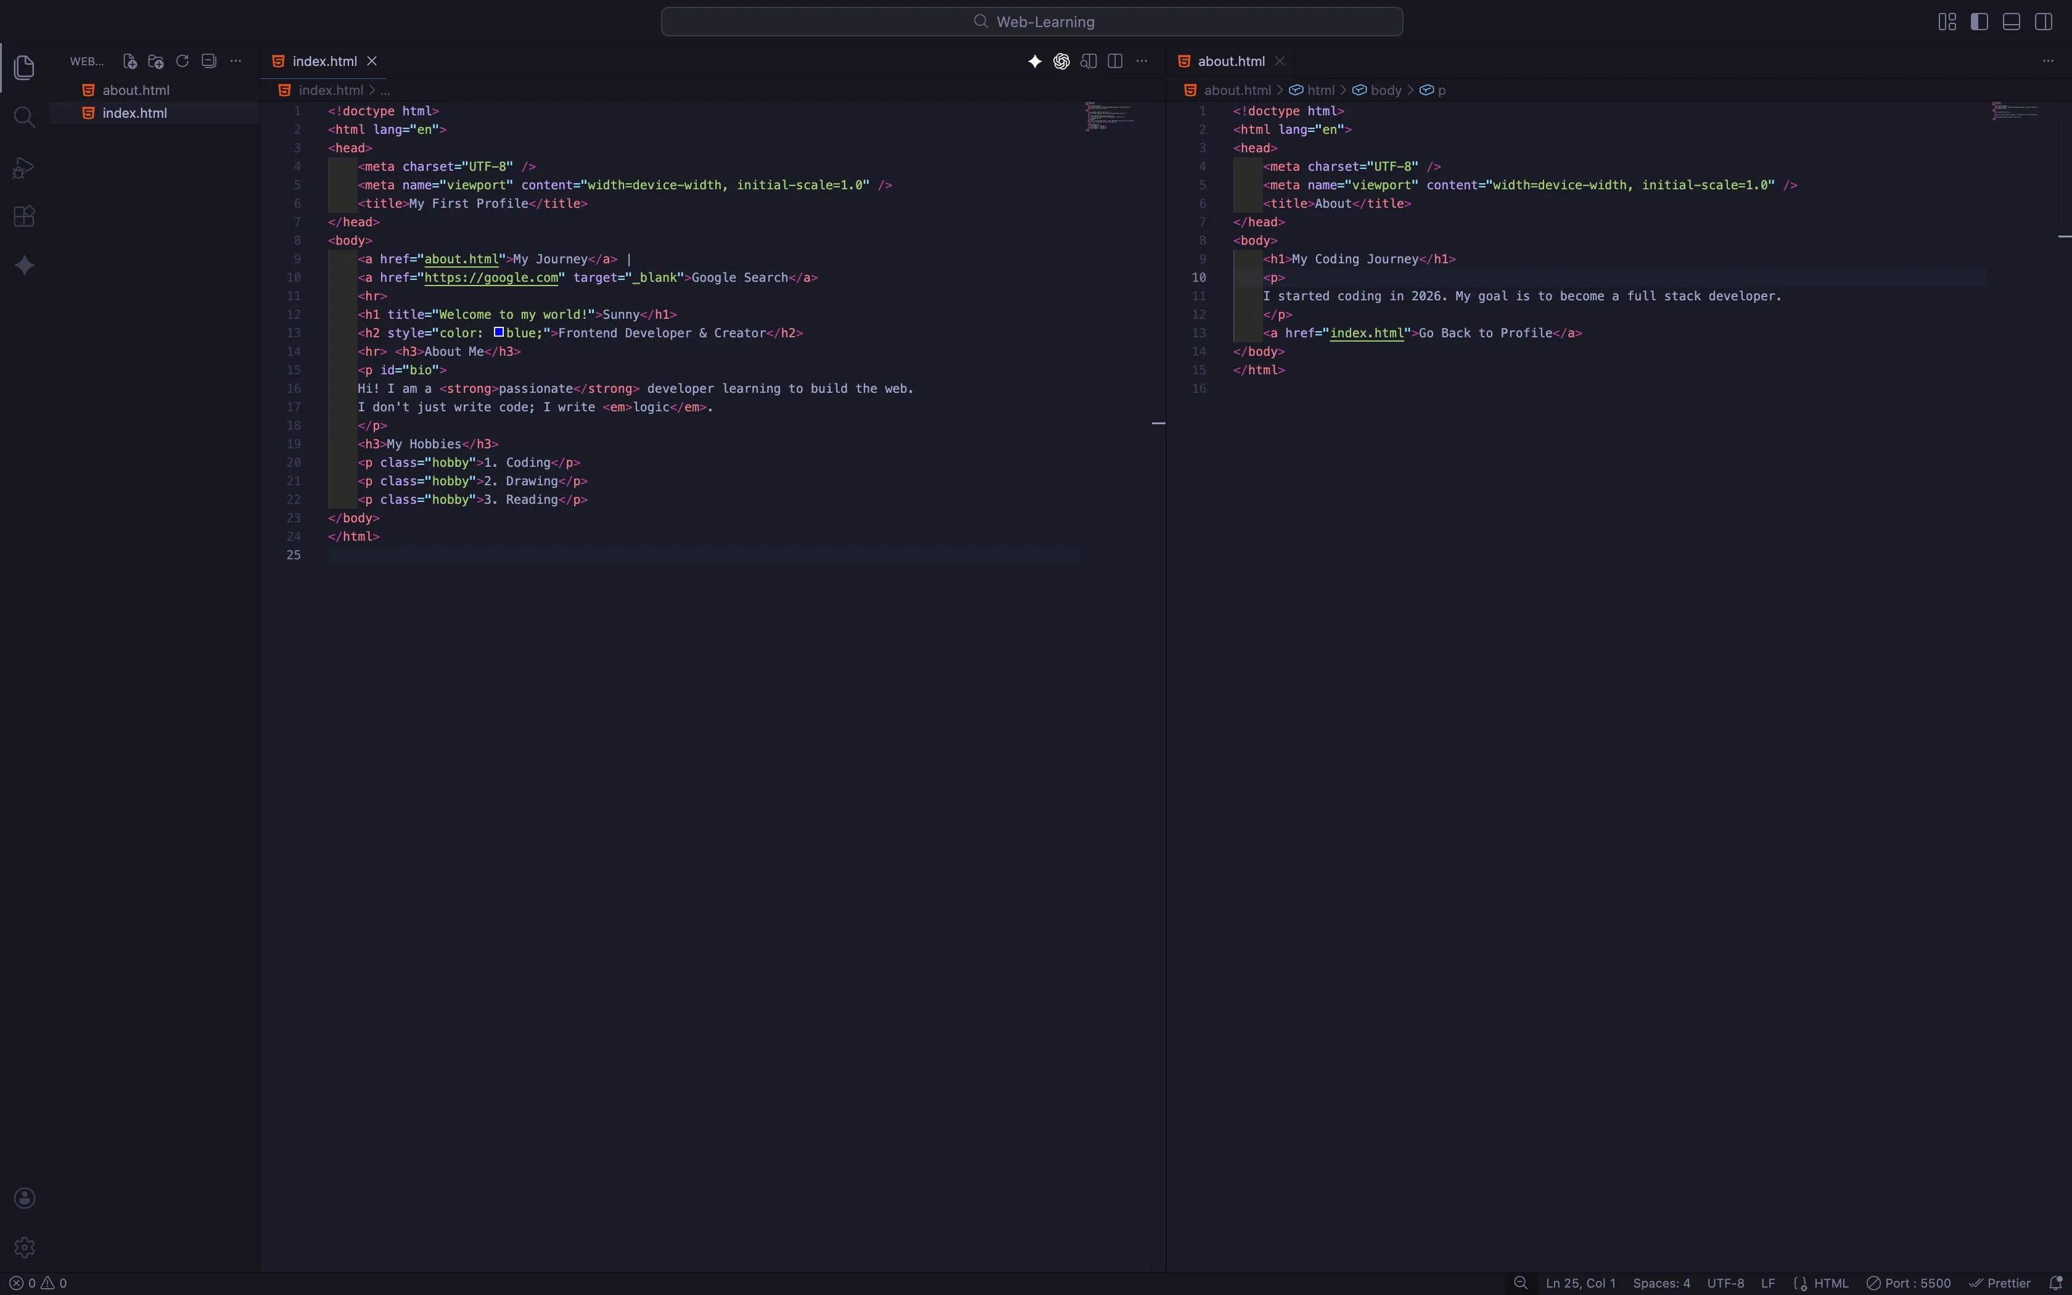This screenshot has width=2072, height=1295.
Task: Switch to the about.html editor tab
Action: [x=1230, y=61]
